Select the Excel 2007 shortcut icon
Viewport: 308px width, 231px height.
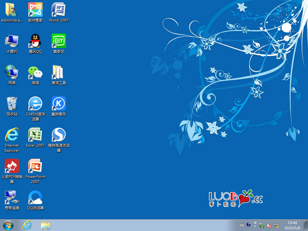[35, 134]
